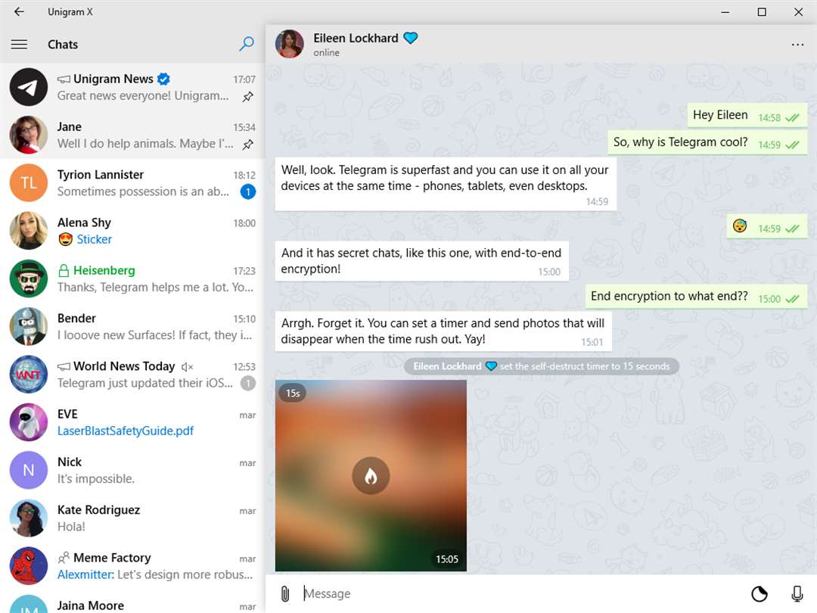Viewport: 817px width, 613px height.
Task: Toggle the pin on Unigram News chat
Action: coord(248,96)
